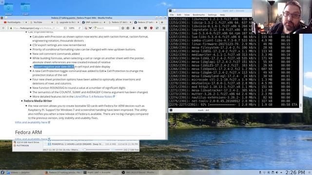Switch to the FastGadgets tab
This screenshot has width=312, height=175.
[15, 22]
